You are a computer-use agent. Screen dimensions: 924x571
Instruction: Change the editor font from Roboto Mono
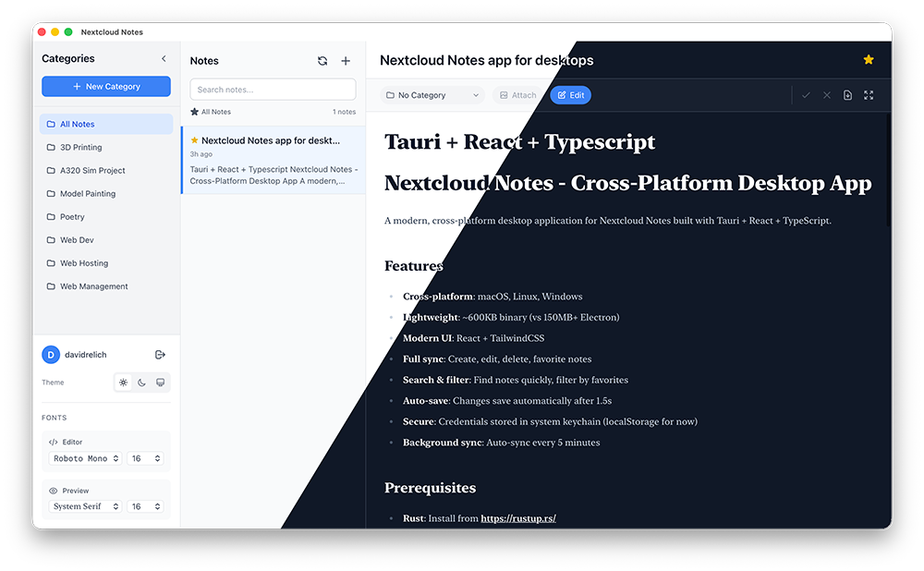(x=84, y=458)
